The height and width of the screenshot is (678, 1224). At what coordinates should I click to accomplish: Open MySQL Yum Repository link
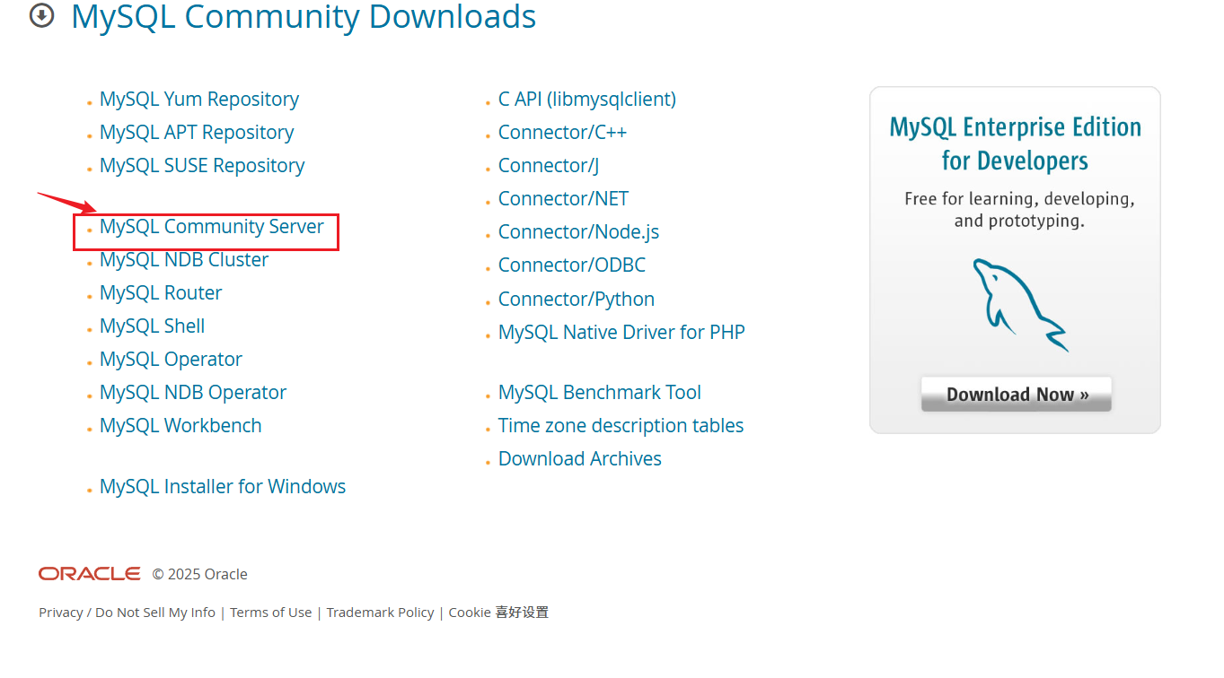click(x=199, y=100)
